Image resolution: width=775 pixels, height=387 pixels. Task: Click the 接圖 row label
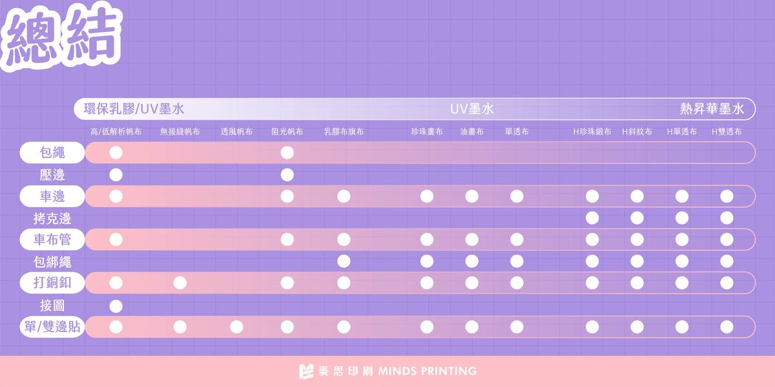(52, 305)
